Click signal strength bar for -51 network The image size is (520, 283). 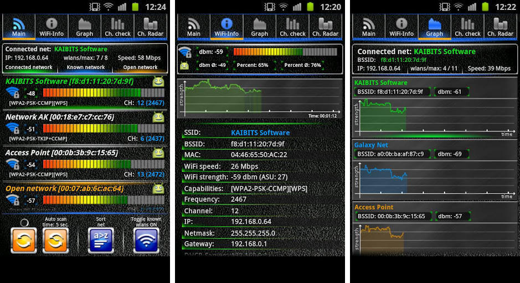[x=104, y=128]
